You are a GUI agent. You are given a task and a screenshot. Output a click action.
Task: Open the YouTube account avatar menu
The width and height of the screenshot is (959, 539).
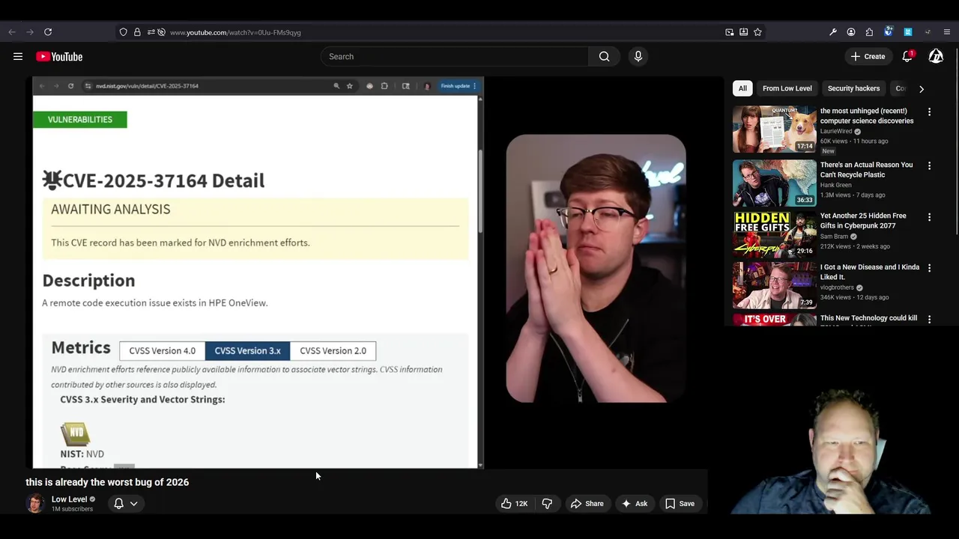pos(936,56)
